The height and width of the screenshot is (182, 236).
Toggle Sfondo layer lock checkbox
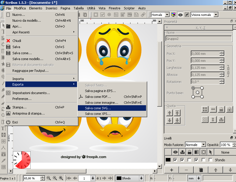(189, 160)
